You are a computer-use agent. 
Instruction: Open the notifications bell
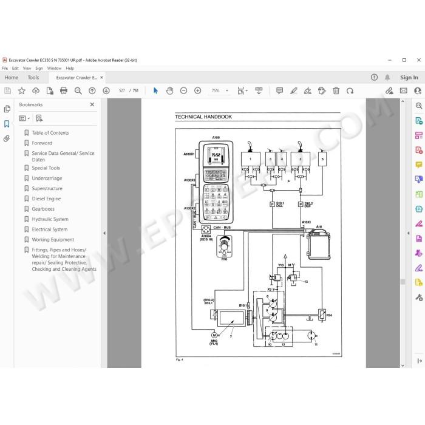[387, 78]
